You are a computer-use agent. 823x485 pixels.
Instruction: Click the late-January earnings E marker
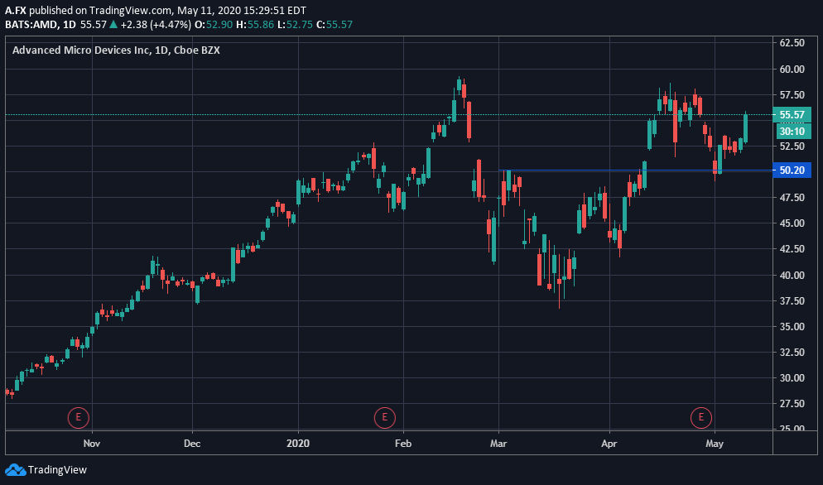click(385, 417)
